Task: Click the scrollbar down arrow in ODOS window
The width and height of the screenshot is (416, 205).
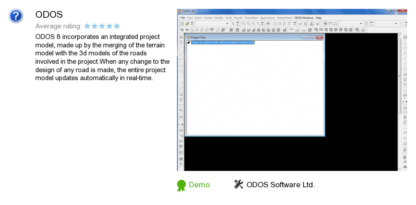Action: (x=400, y=169)
